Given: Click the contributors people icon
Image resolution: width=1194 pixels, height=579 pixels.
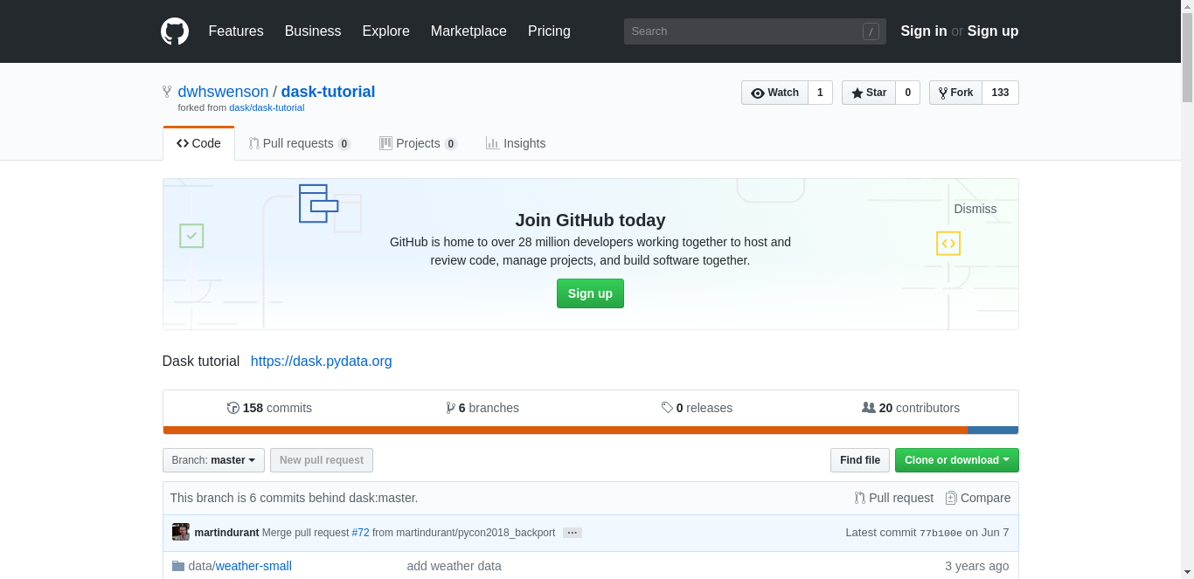Looking at the screenshot, I should coord(868,408).
